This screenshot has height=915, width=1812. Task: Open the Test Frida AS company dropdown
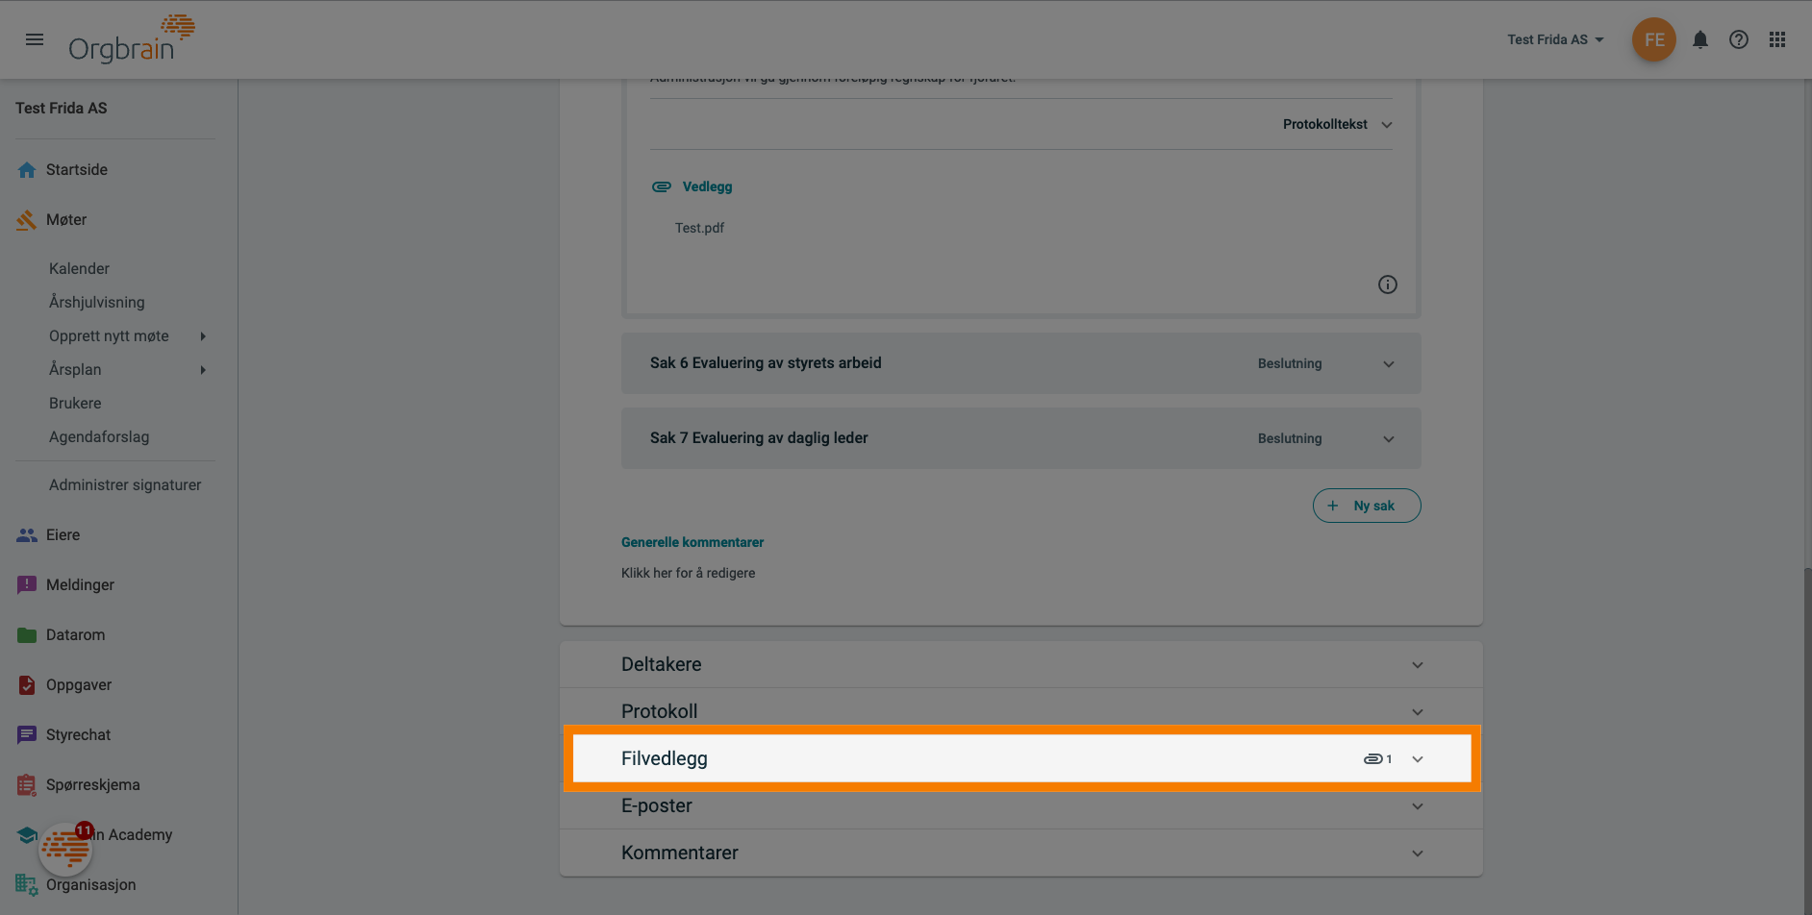tap(1555, 39)
